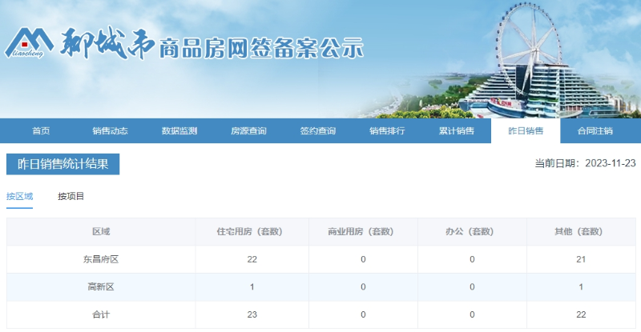
Task: Switch to the 按区域 tab
Action: click(x=20, y=196)
